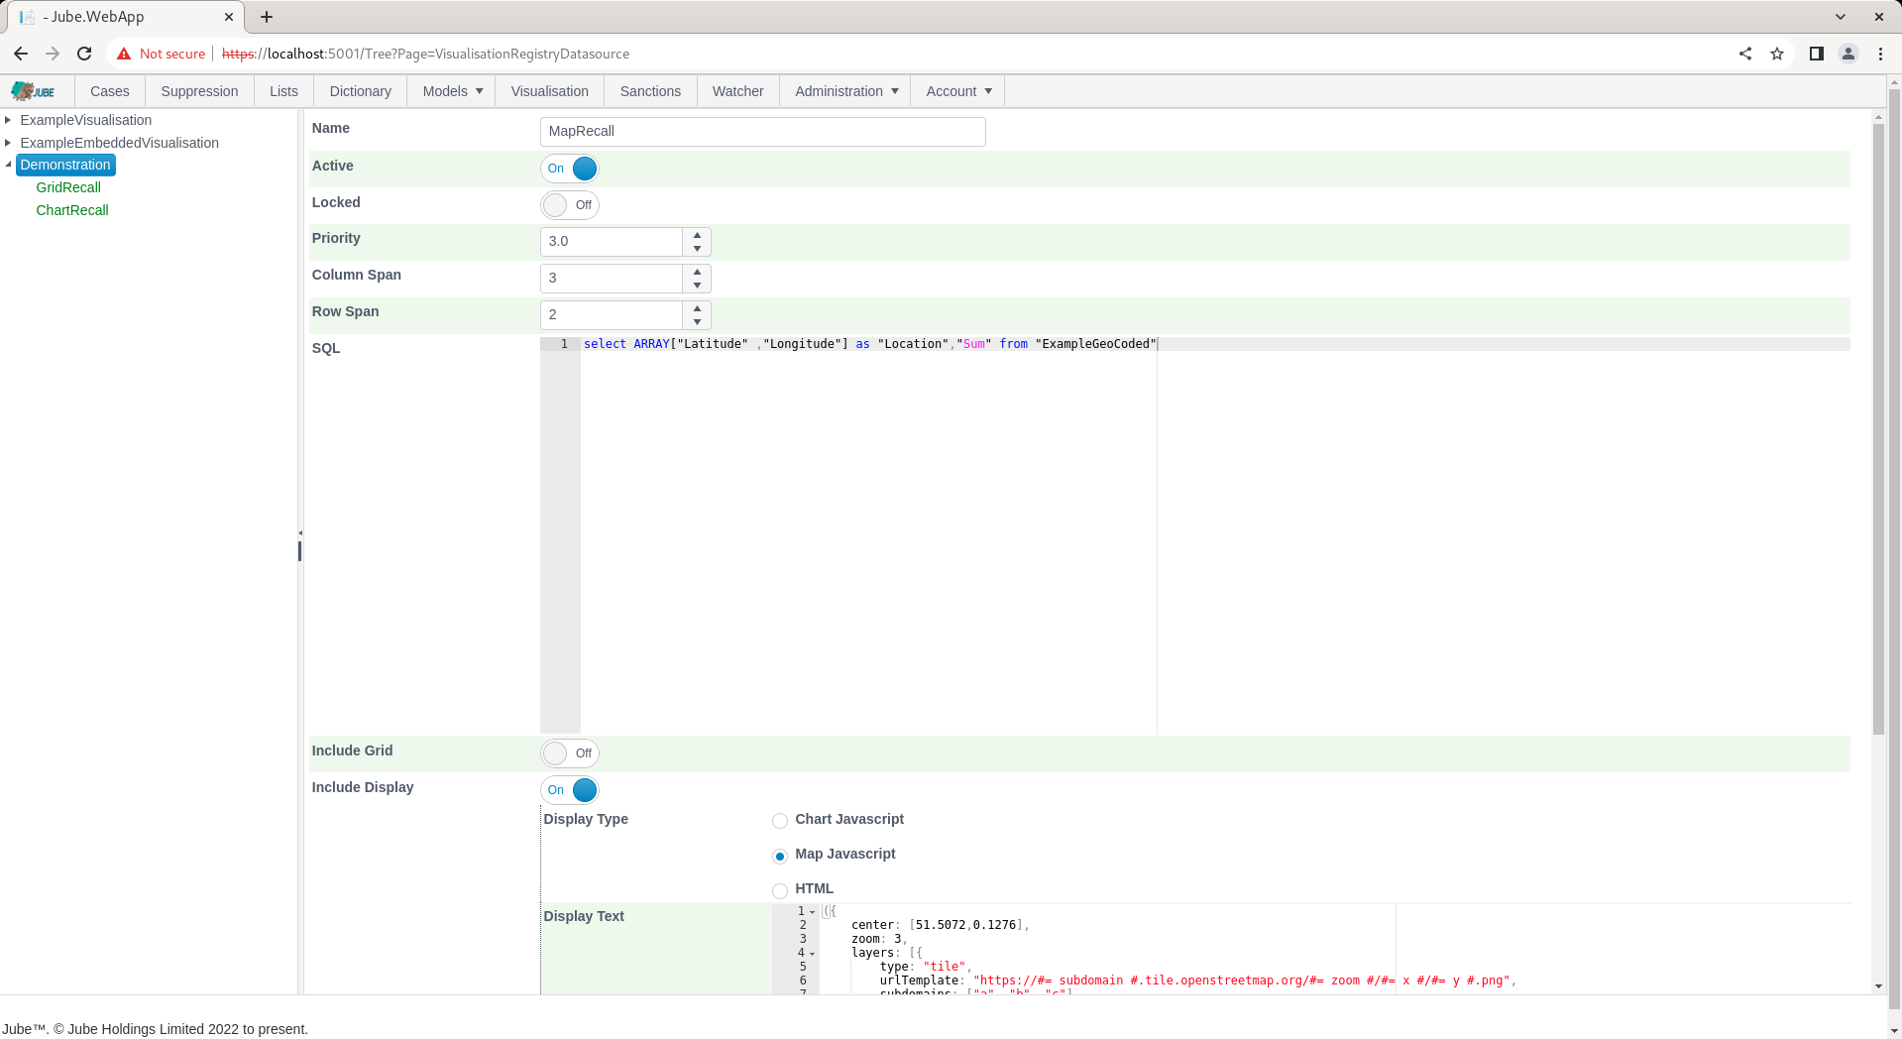Image resolution: width=1902 pixels, height=1039 pixels.
Task: Click the browser address bar URL
Action: (x=425, y=54)
